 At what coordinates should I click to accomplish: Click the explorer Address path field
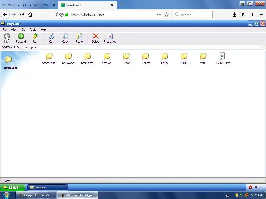coord(136,47)
